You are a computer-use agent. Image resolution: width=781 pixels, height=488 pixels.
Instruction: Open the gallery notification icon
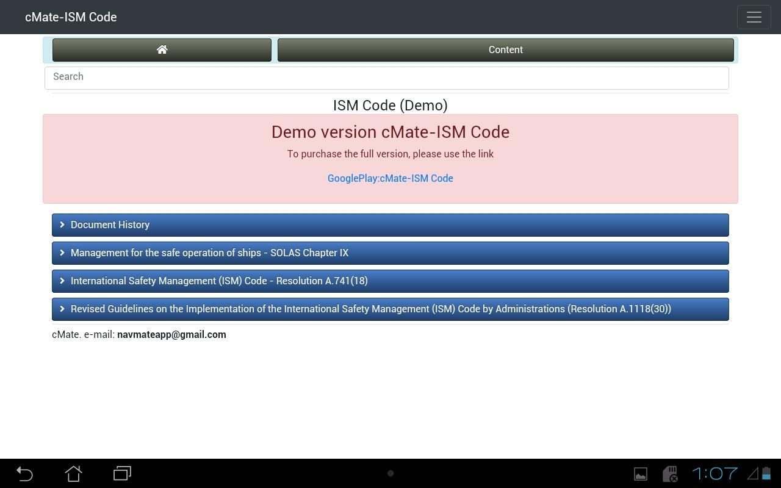coord(641,474)
